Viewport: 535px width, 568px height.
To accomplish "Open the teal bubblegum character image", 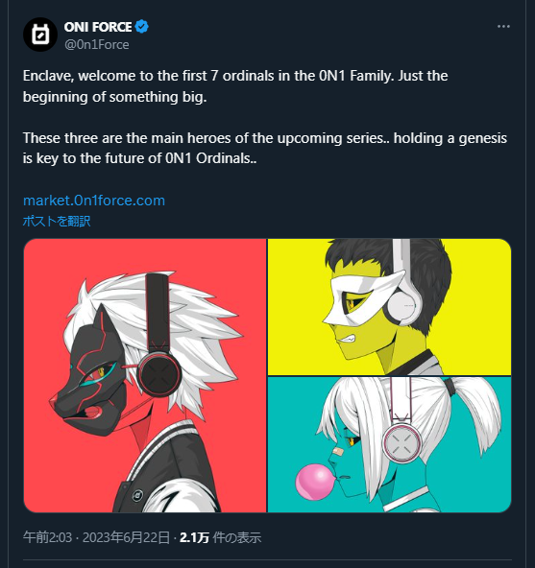I will click(x=389, y=444).
